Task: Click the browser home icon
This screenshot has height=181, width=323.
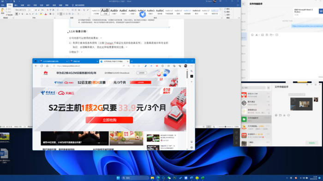Action: point(47,66)
